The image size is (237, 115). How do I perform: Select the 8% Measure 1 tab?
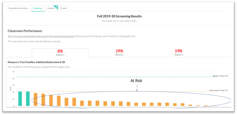(x=60, y=53)
